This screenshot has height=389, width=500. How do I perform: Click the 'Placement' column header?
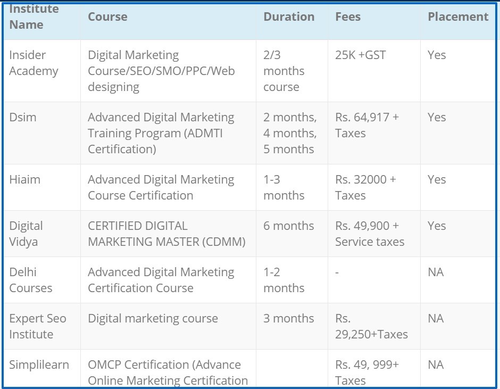click(x=458, y=21)
